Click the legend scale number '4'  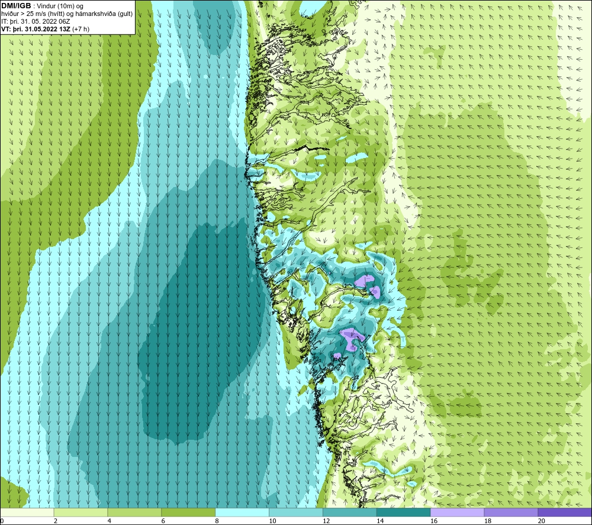pos(109,521)
